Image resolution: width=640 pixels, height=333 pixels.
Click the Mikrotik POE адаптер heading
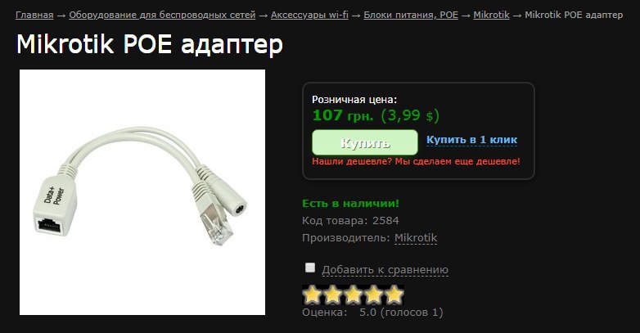(150, 44)
